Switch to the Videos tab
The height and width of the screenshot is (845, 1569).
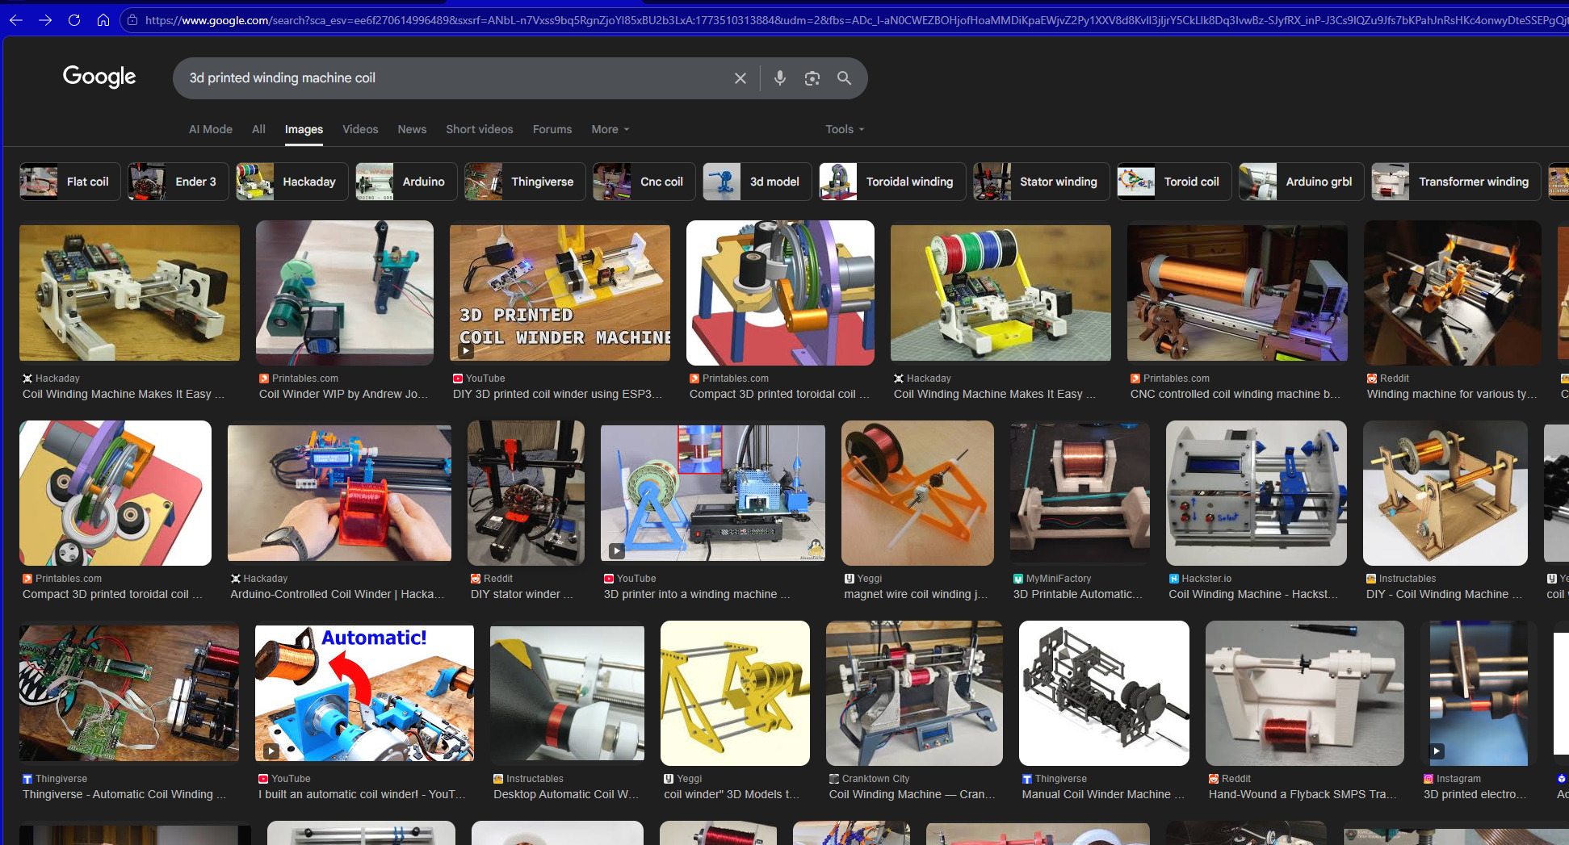click(x=360, y=129)
